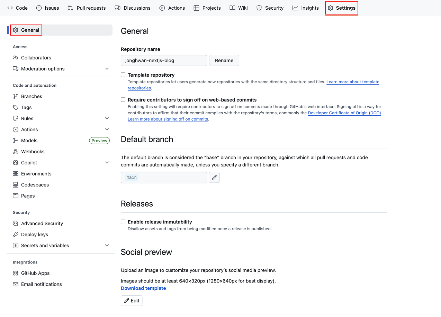The image size is (441, 317).
Task: Expand the Rules submenu chevron
Action: (x=107, y=118)
